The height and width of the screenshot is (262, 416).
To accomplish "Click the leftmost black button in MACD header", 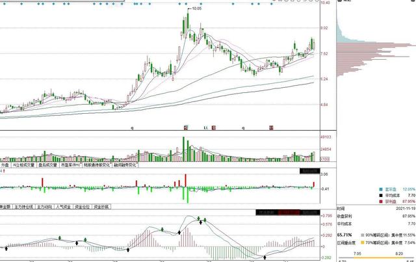I will (x=266, y=212).
